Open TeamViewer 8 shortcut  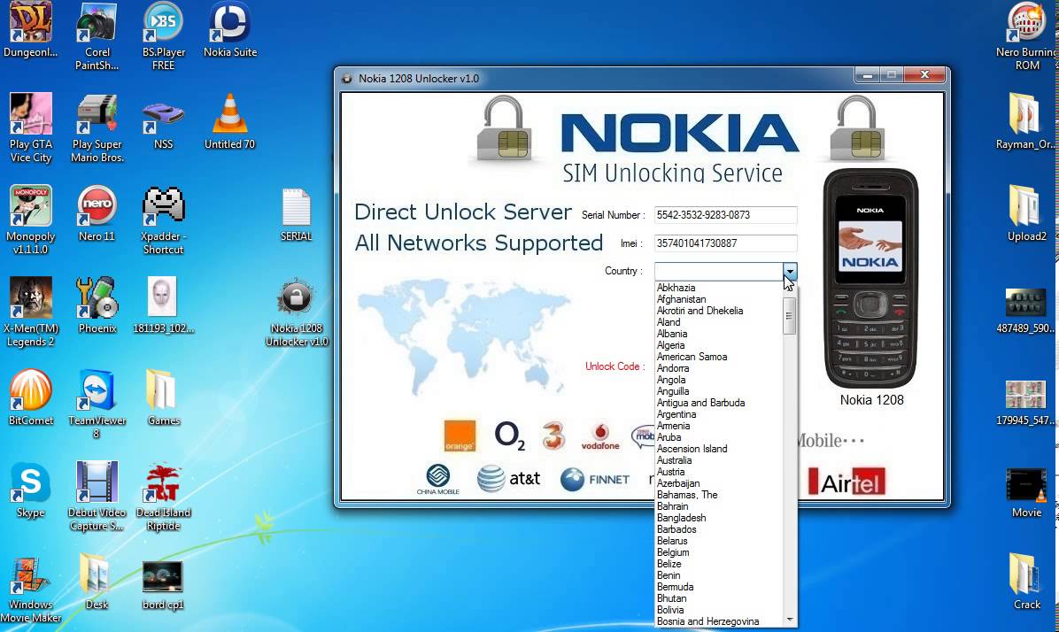[97, 404]
